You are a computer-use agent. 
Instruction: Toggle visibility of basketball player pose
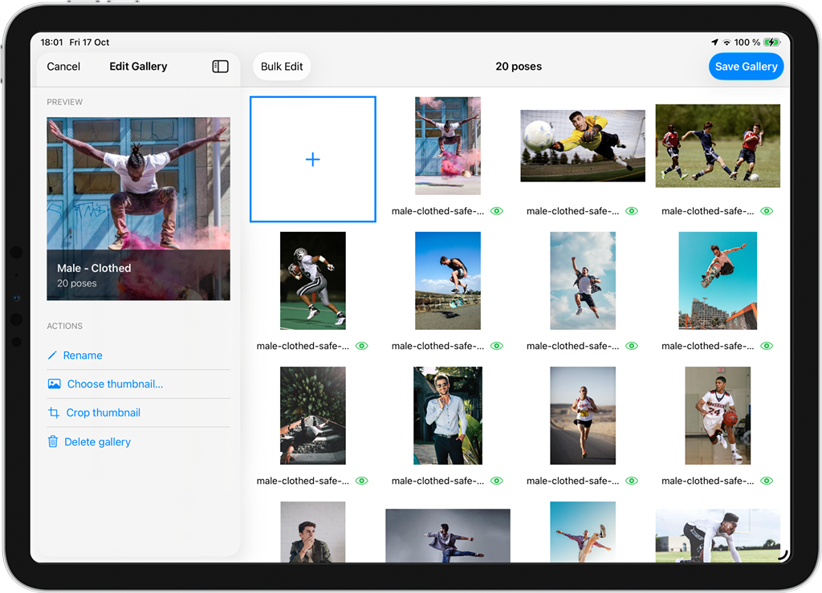767,481
